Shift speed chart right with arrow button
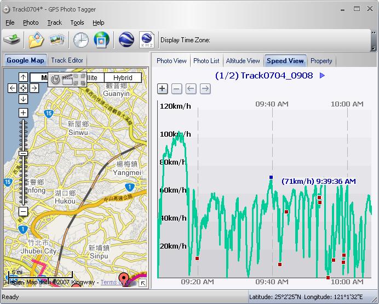Screen dimensions: 379x304 [x=205, y=89]
